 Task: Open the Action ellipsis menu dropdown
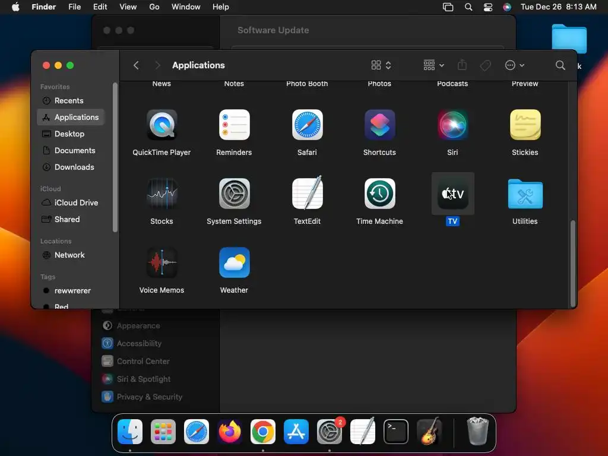[515, 65]
